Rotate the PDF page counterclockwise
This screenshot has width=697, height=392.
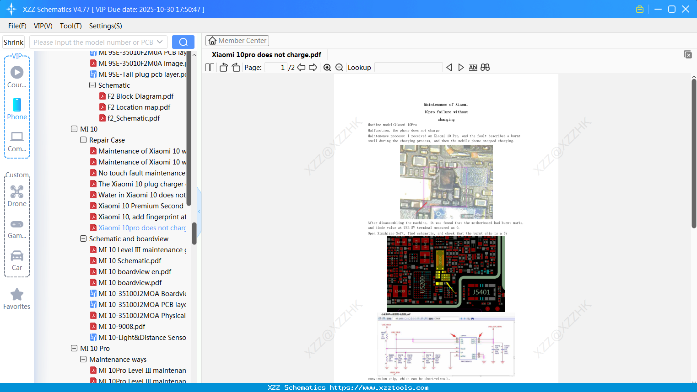pyautogui.click(x=223, y=68)
